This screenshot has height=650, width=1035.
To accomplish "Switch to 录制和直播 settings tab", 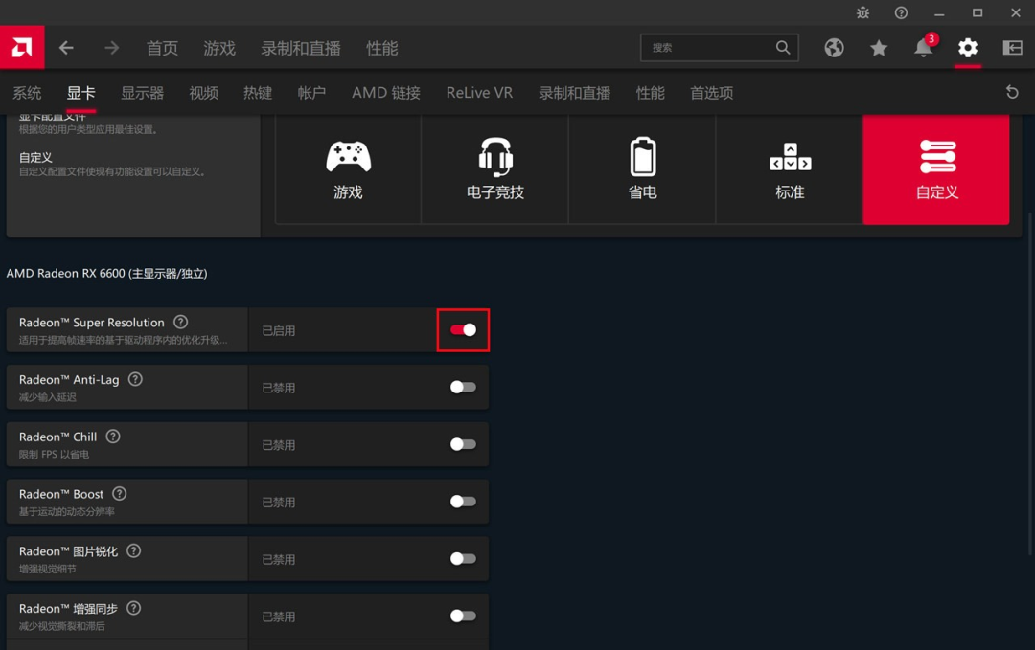I will click(x=574, y=93).
